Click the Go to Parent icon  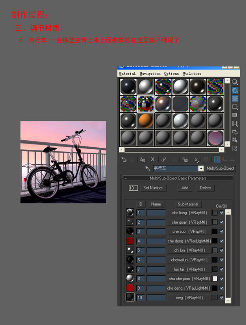click(x=225, y=159)
